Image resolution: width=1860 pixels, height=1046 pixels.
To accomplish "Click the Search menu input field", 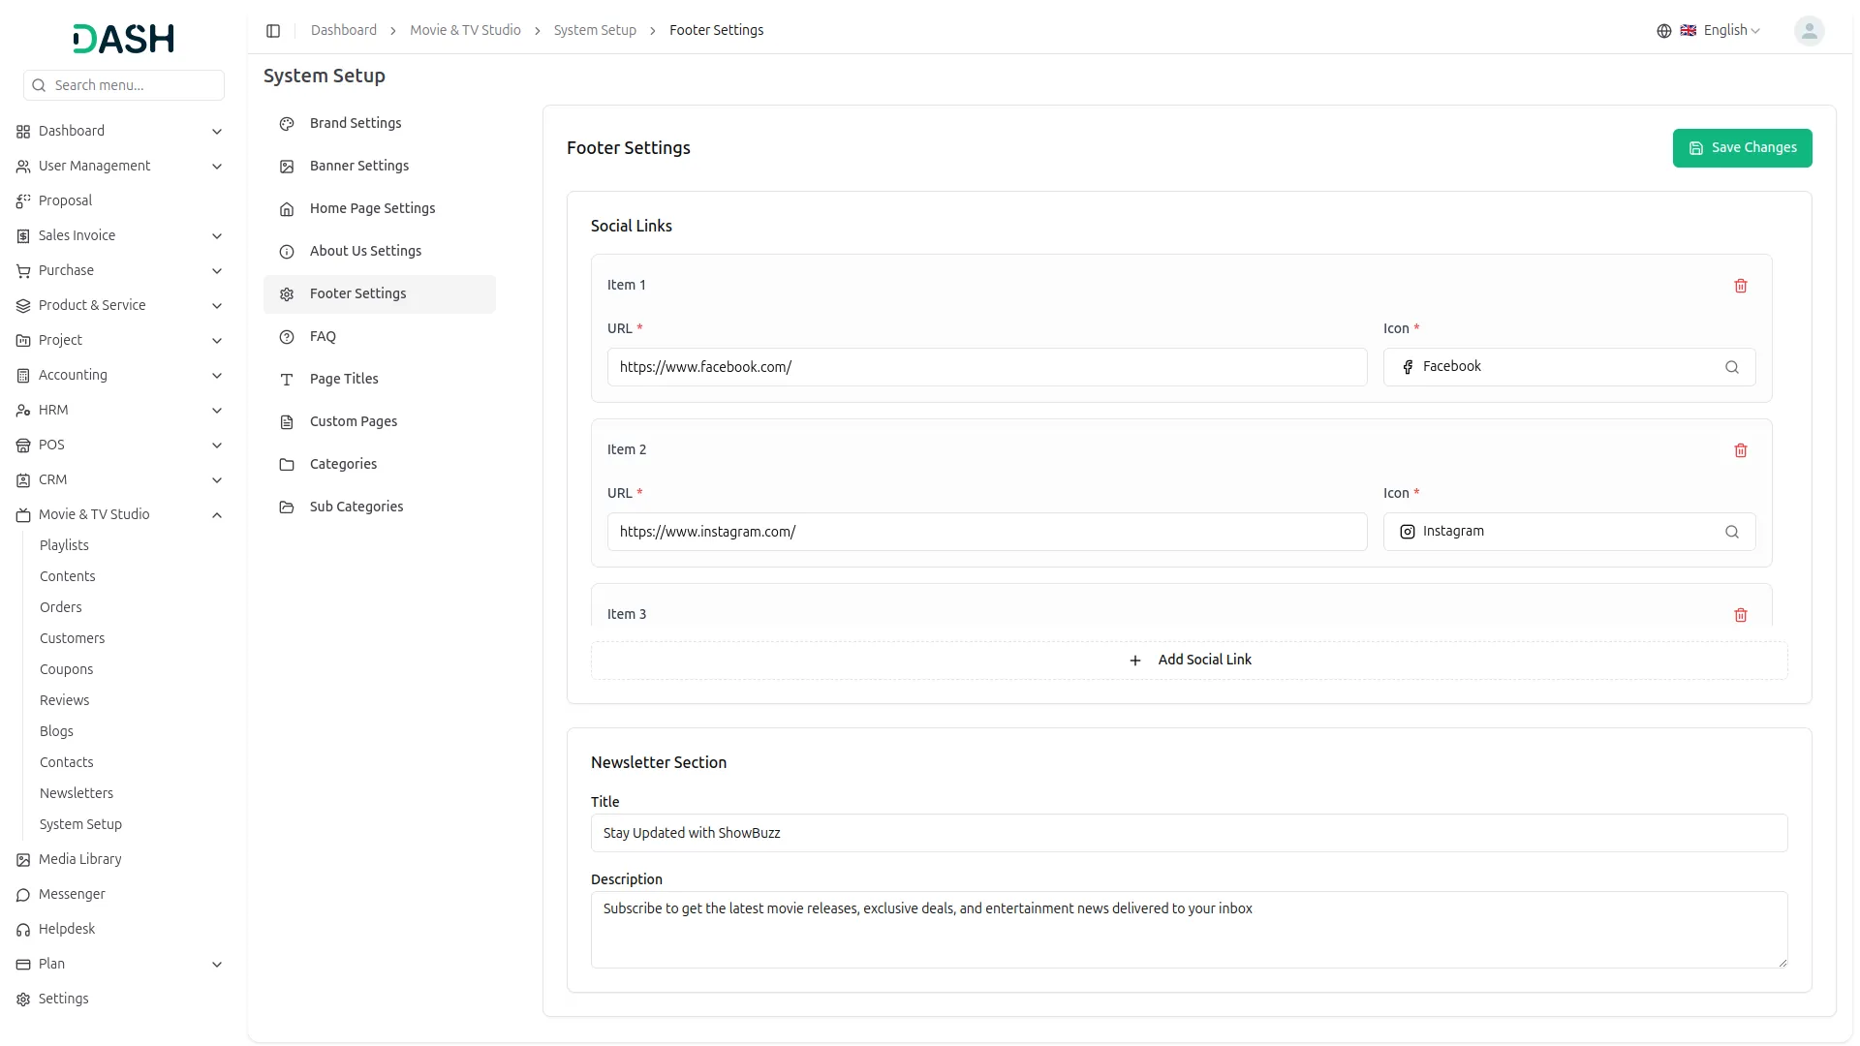I will [134, 85].
